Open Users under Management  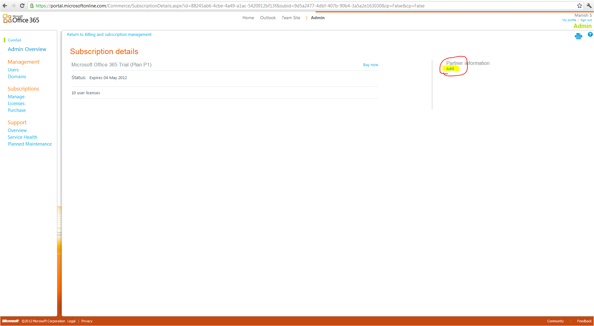point(13,70)
